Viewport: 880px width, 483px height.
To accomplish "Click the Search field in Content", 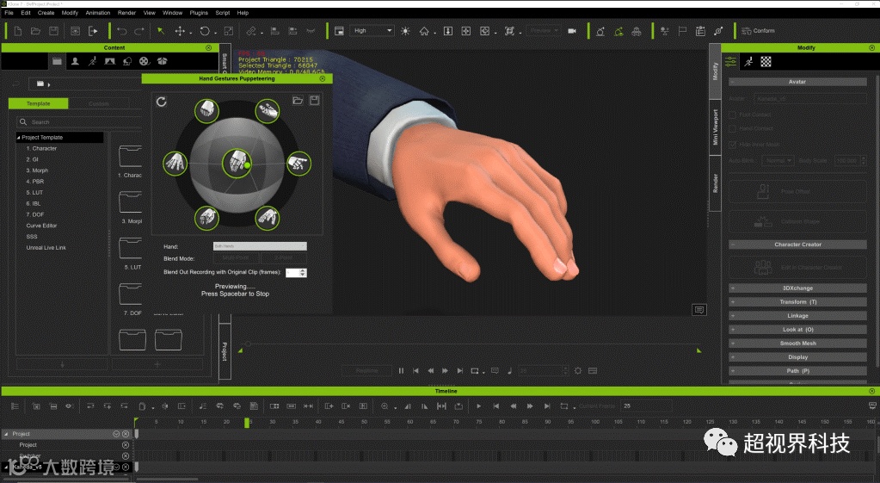I will click(78, 122).
